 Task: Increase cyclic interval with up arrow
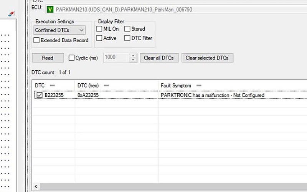point(133,56)
